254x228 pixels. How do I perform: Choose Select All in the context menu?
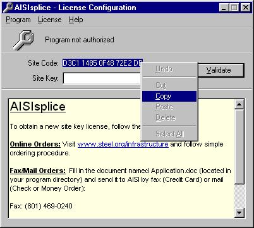(169, 134)
